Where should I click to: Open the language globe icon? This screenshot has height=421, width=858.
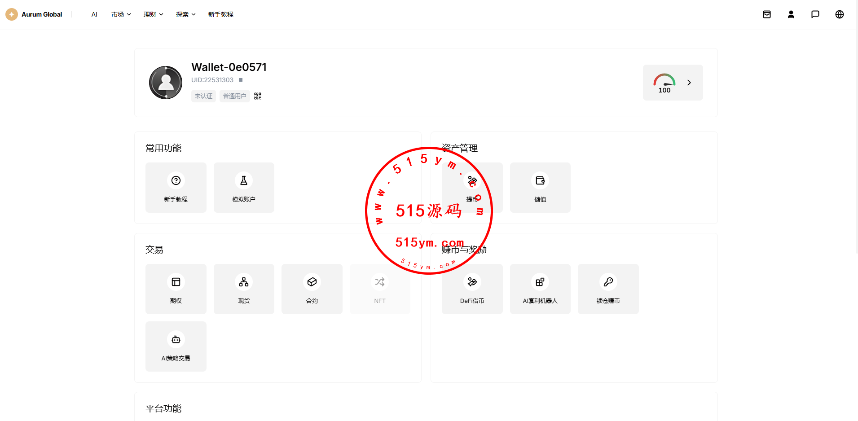click(840, 14)
